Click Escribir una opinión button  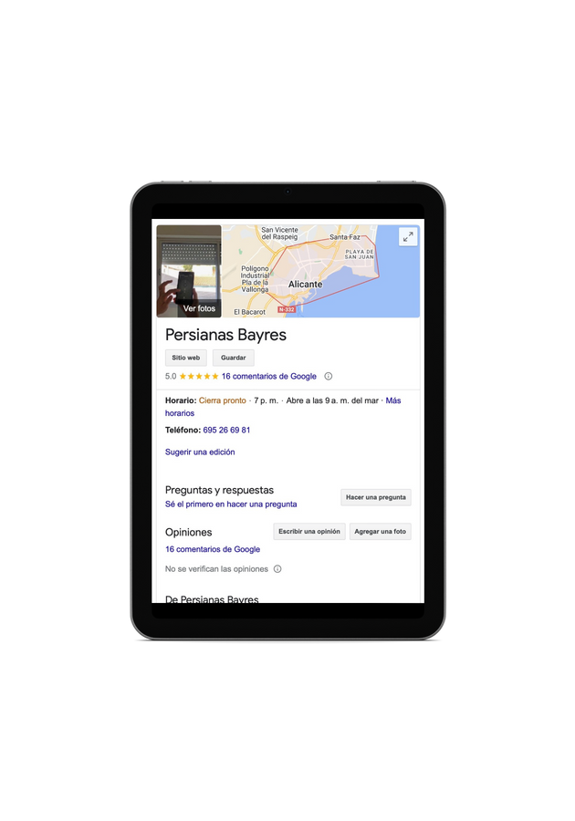coord(309,532)
